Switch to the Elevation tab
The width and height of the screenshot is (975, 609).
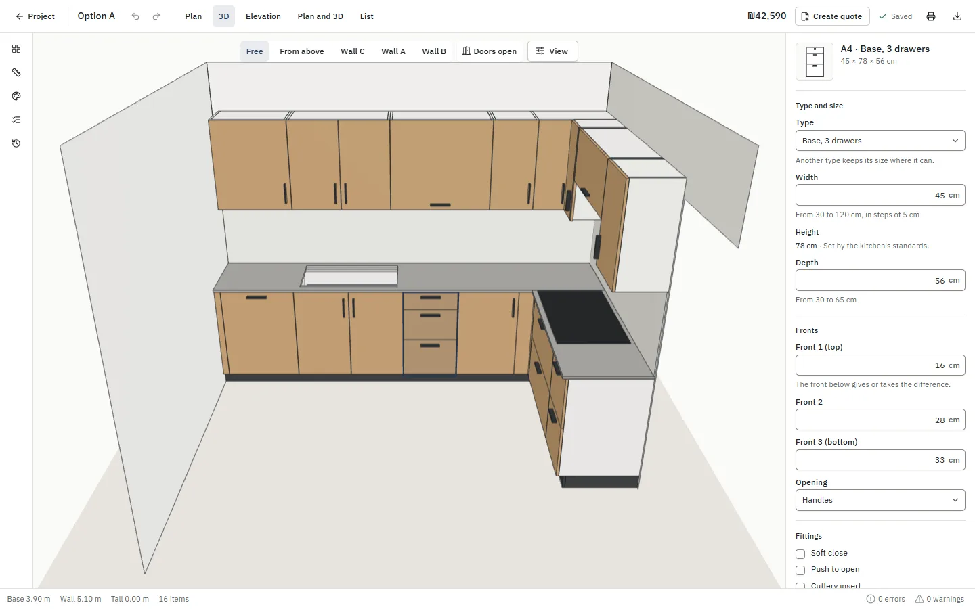tap(263, 16)
